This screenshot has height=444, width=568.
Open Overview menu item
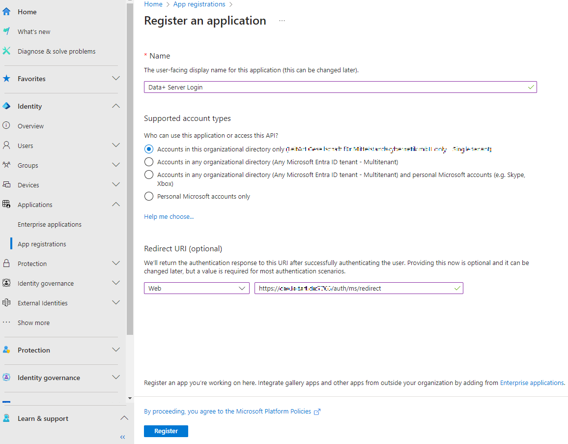coord(31,126)
